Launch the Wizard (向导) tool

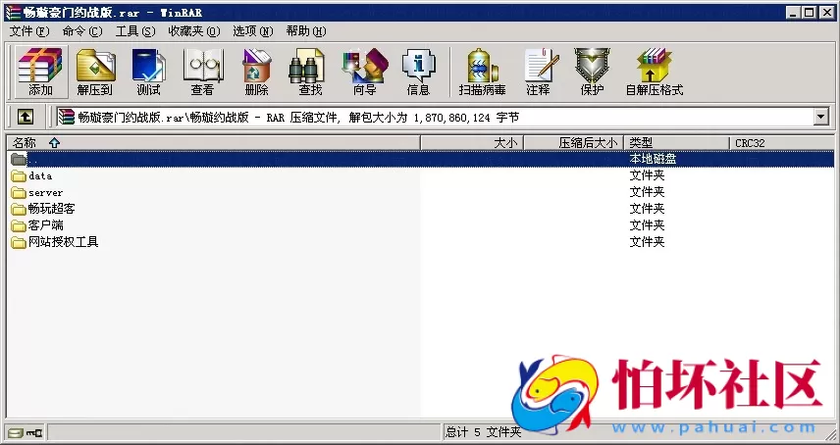(364, 71)
